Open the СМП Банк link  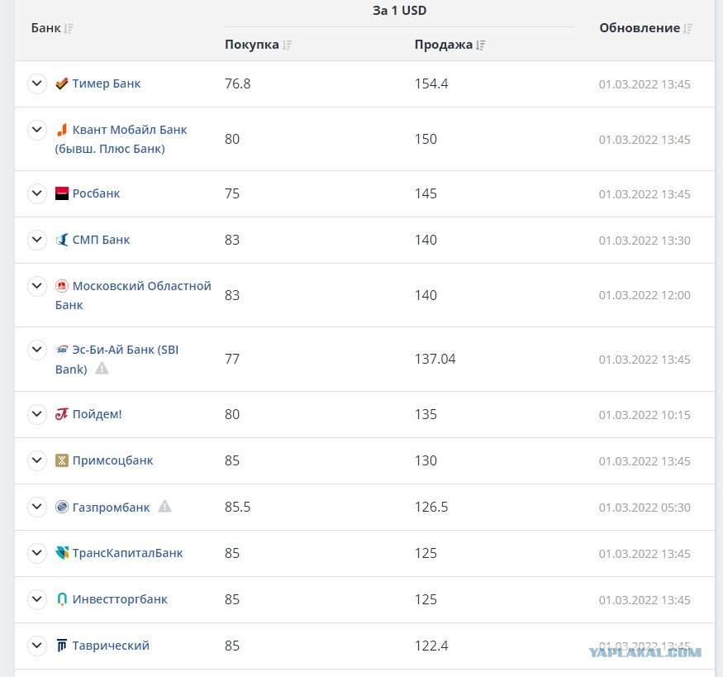pyautogui.click(x=101, y=240)
